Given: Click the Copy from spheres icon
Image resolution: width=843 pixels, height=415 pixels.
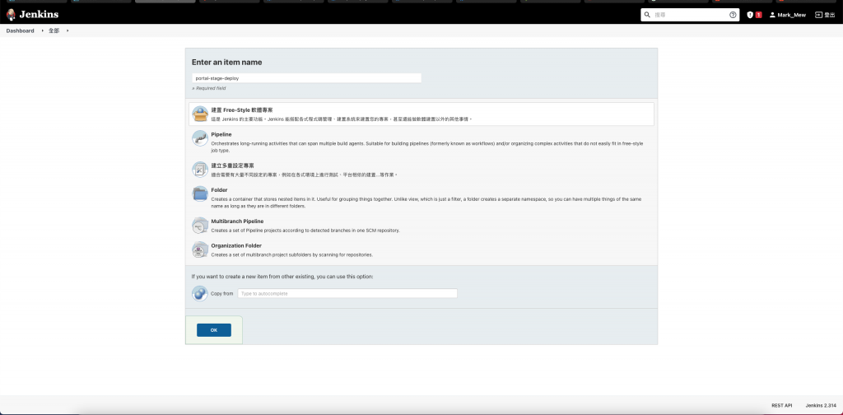Looking at the screenshot, I should pos(200,293).
